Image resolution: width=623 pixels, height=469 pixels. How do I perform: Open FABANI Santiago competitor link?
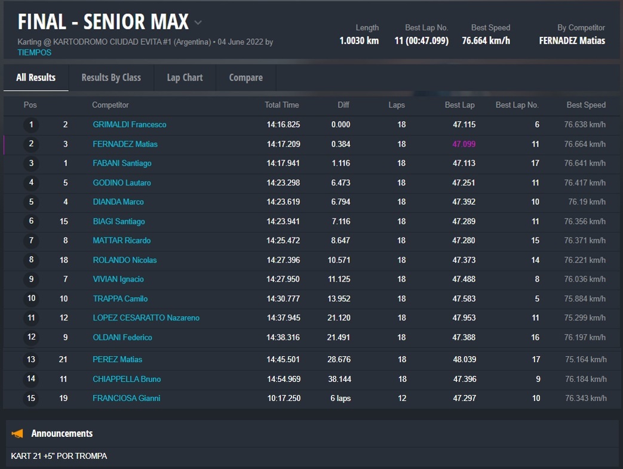pyautogui.click(x=122, y=163)
